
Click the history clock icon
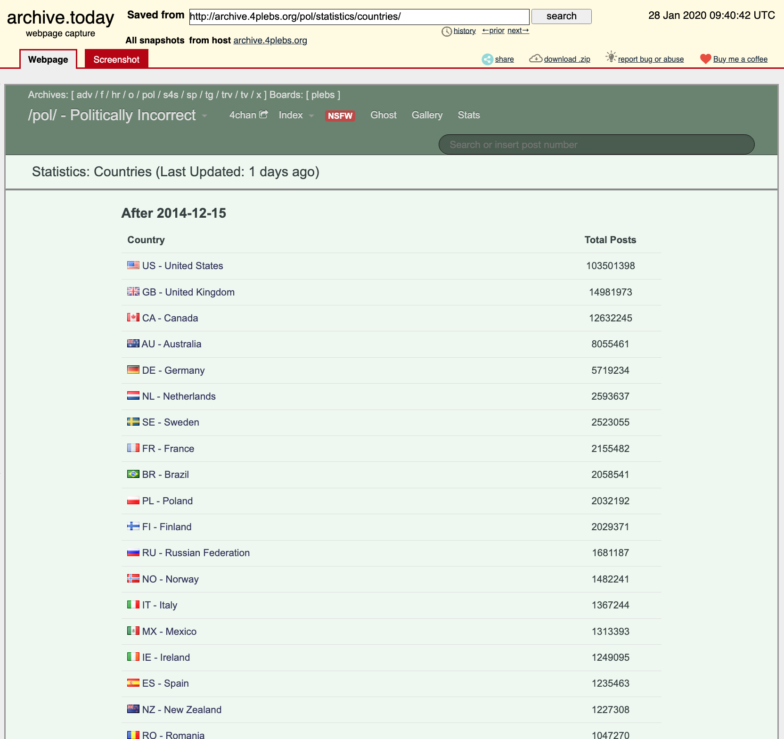(447, 32)
